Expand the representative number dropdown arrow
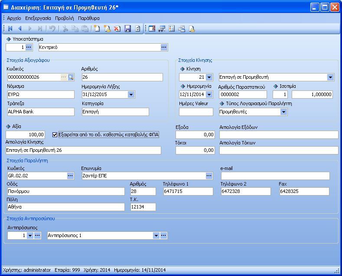 tap(30, 235)
